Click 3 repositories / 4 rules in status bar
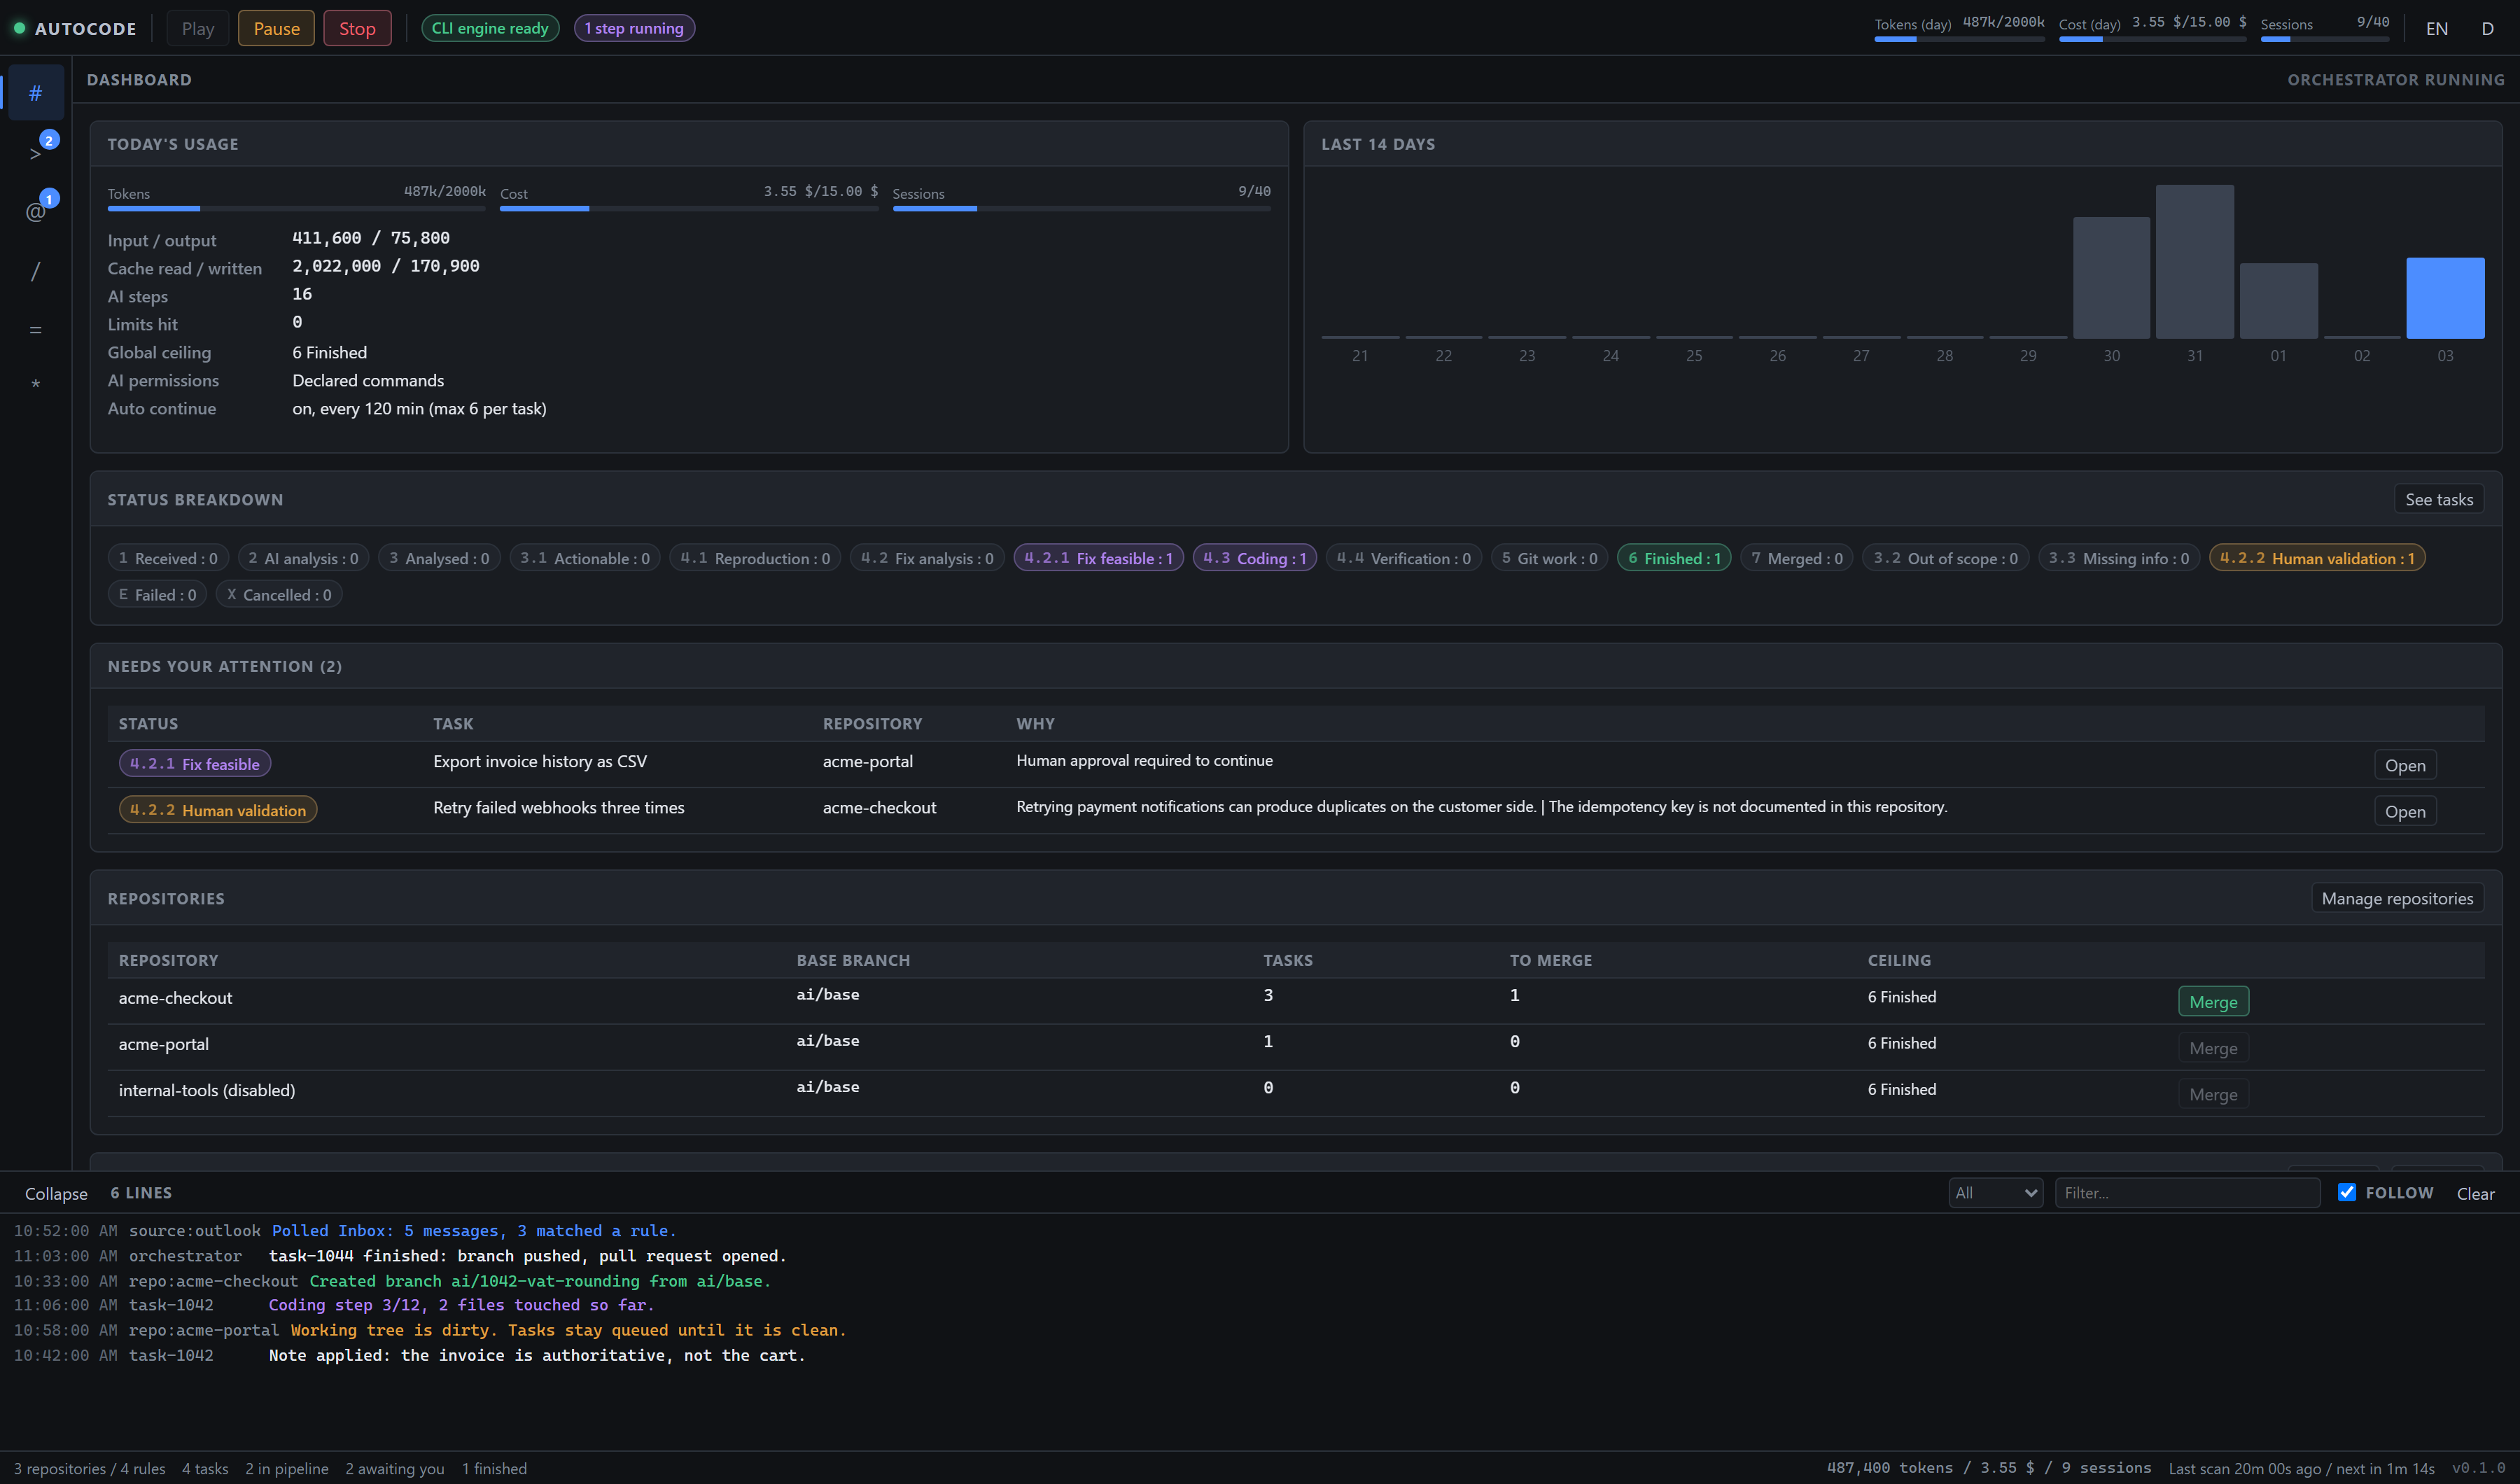2520x1484 pixels. 90,1468
